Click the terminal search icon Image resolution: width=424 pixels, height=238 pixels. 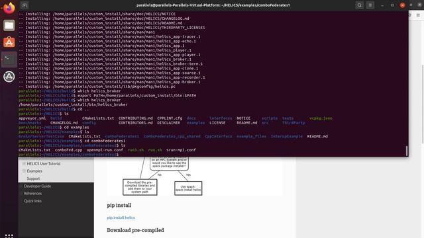[359, 5]
